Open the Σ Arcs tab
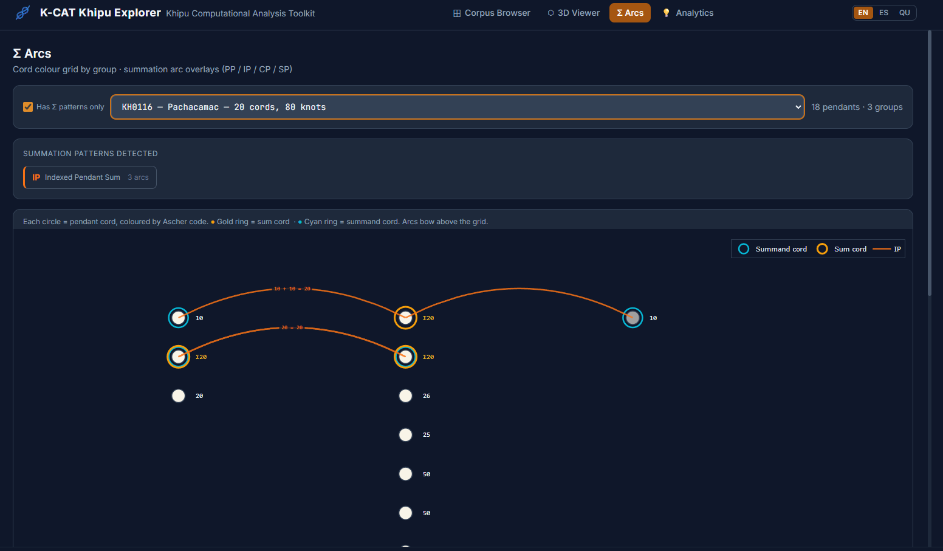The image size is (943, 551). point(629,13)
